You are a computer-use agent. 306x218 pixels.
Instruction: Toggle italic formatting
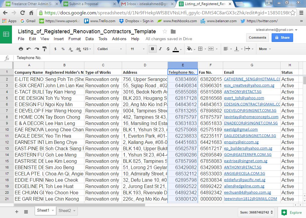click(160, 49)
